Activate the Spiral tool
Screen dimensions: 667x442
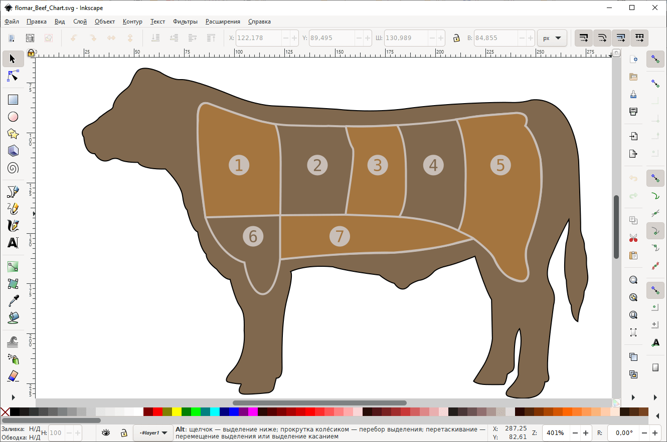tap(13, 168)
